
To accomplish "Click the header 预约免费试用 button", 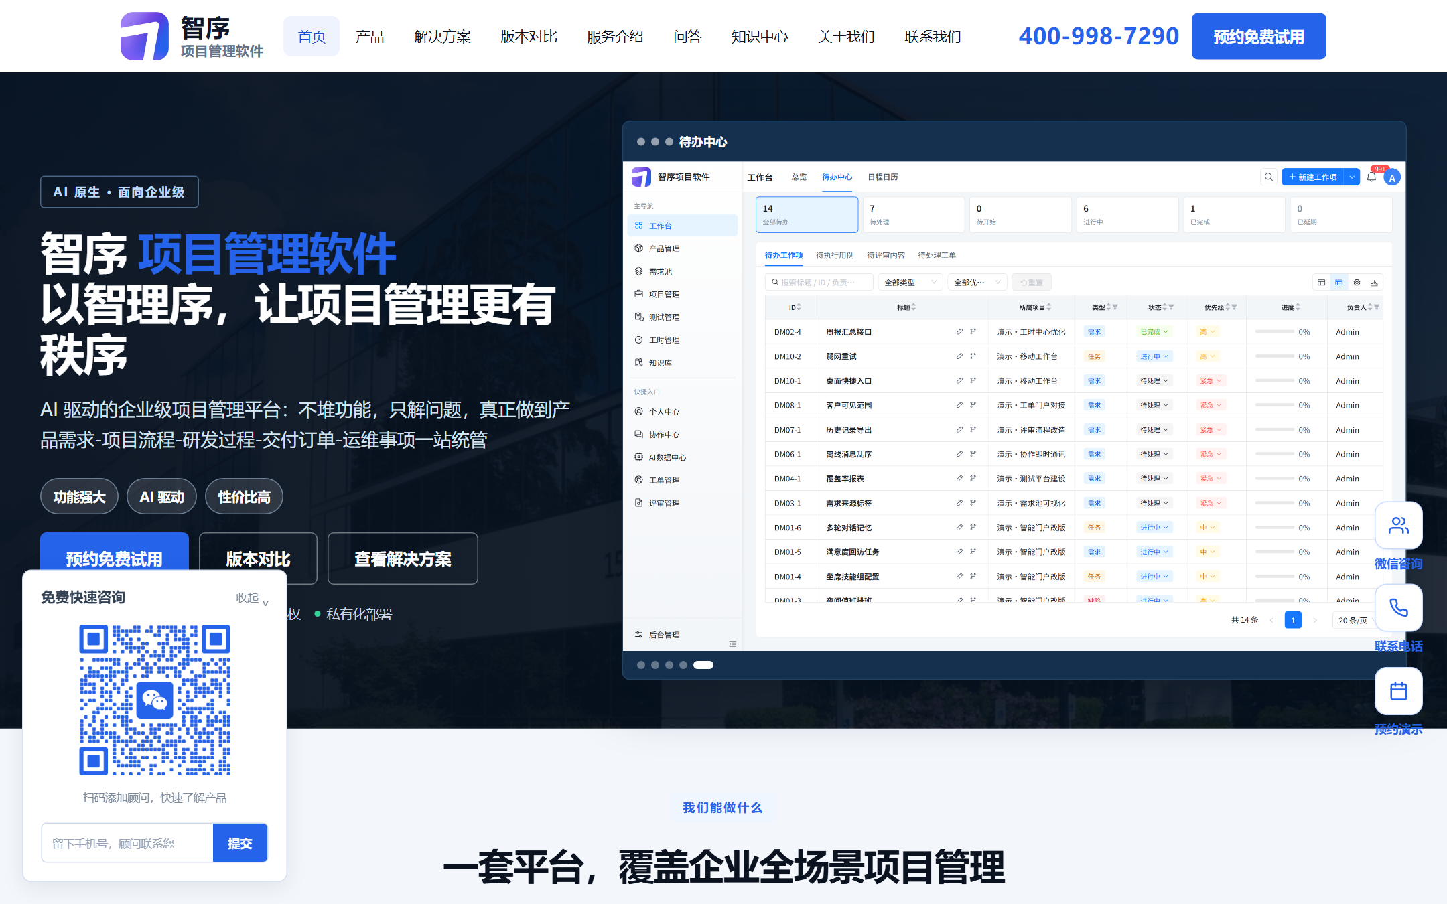I will tap(1258, 36).
